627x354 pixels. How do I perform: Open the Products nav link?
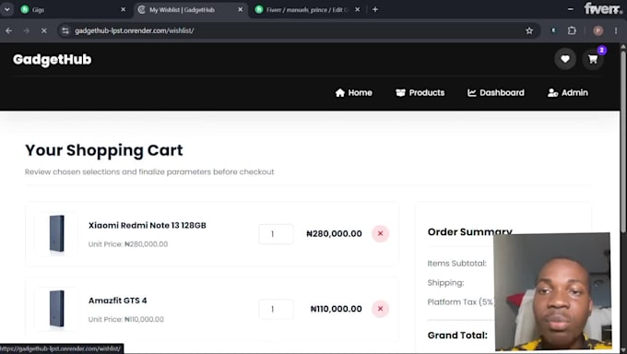click(420, 93)
